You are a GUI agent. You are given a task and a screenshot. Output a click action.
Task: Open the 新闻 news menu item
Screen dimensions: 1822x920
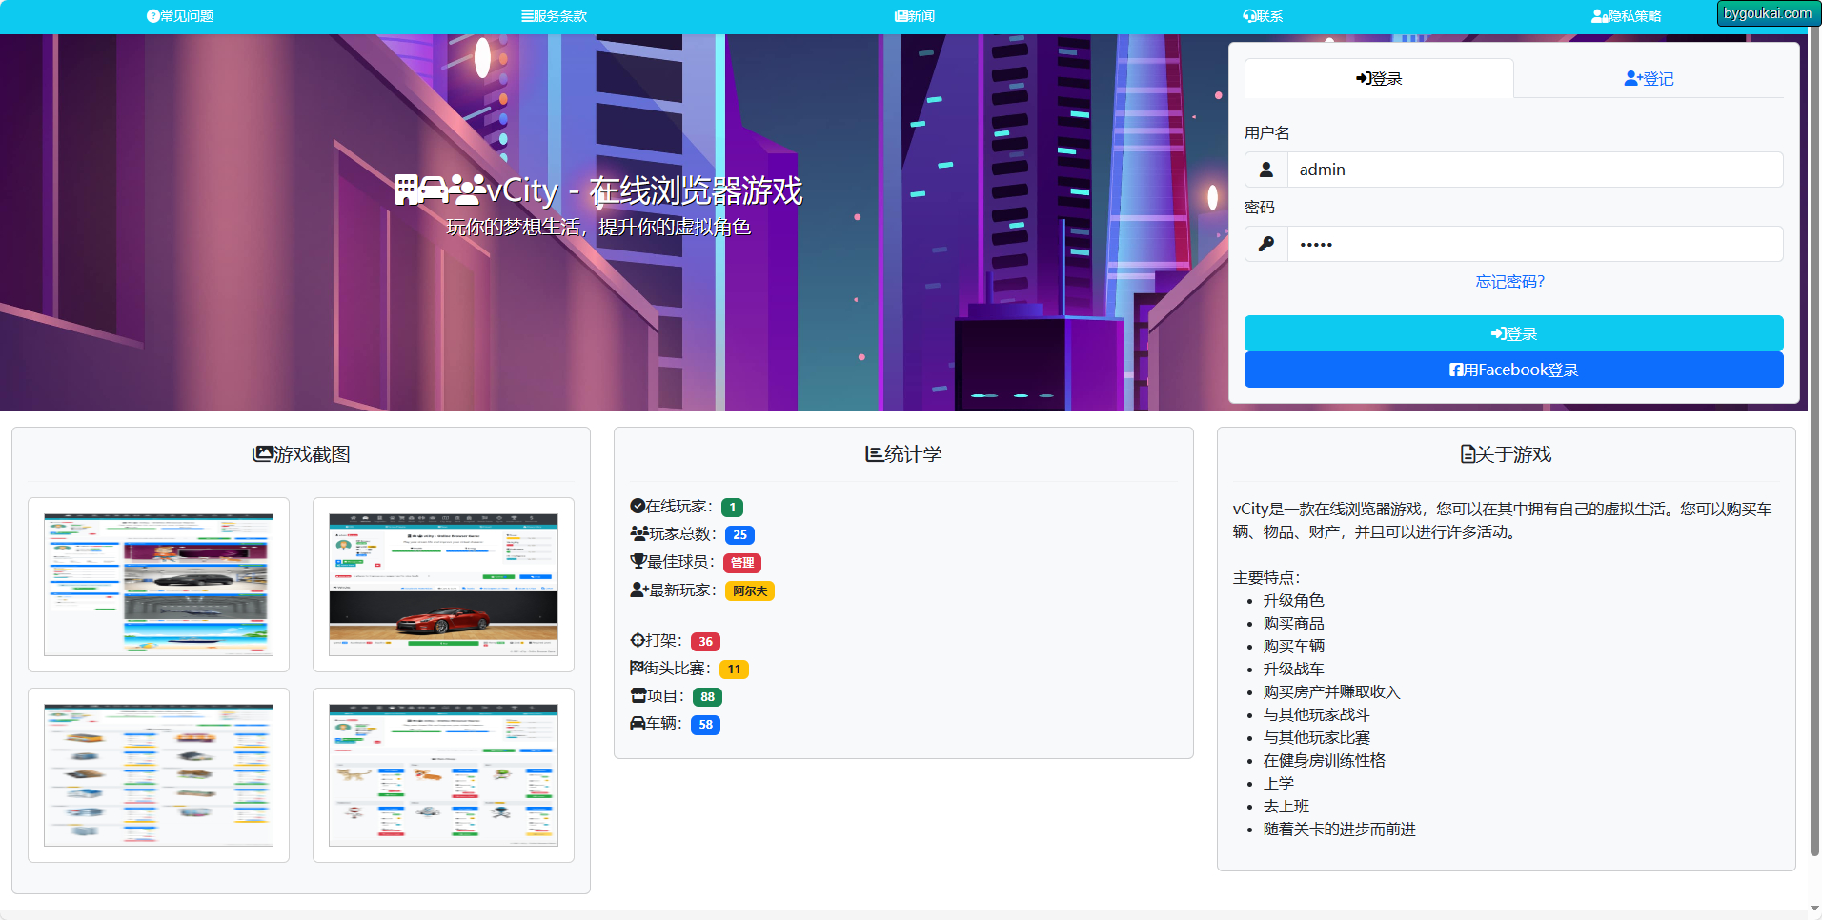click(915, 16)
